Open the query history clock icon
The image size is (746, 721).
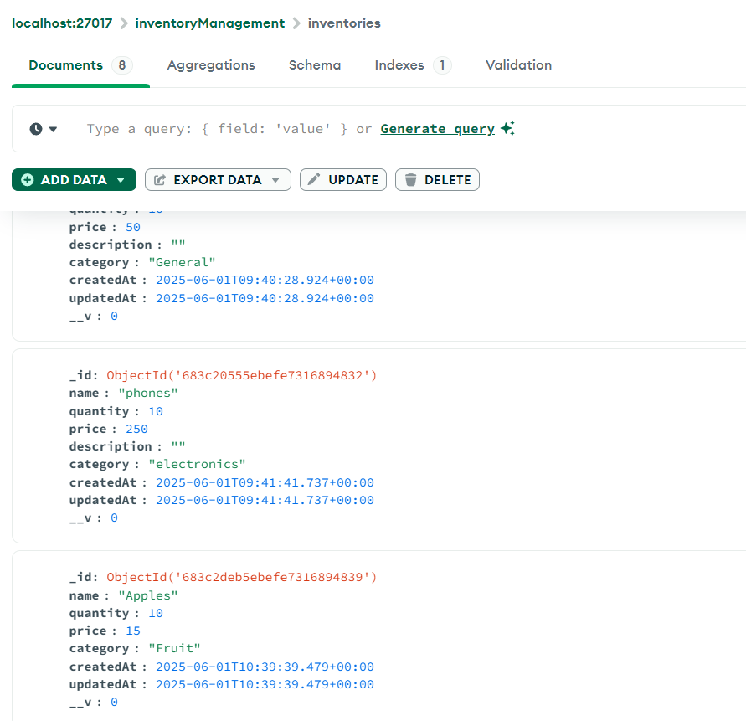[x=36, y=129]
